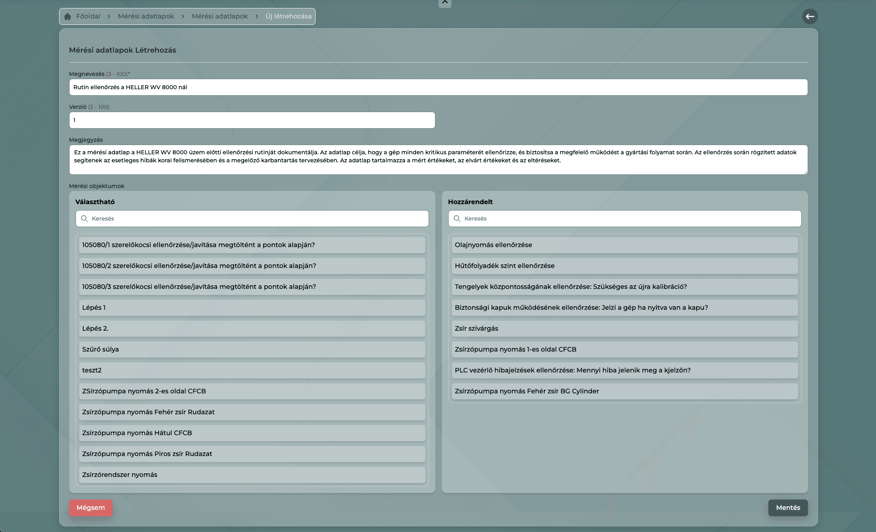Select the Zsír szivárgás assigned item
Screen dimensions: 876x532
(x=624, y=329)
